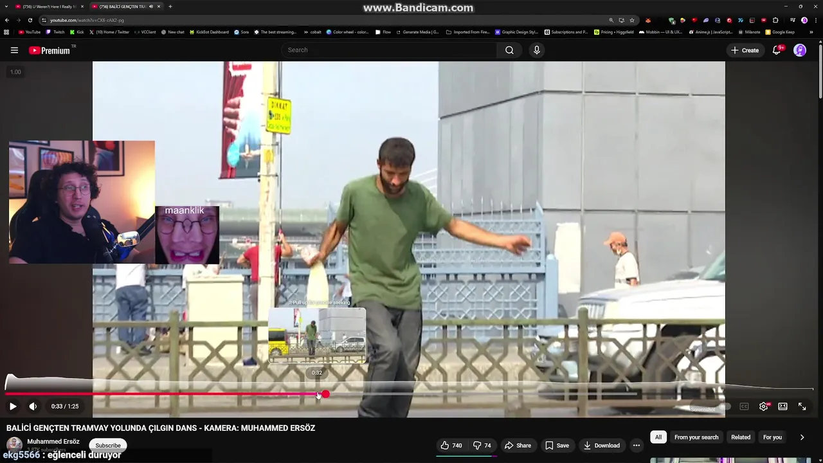Image resolution: width=823 pixels, height=463 pixels.
Task: Open YouTube notifications bell
Action: pyautogui.click(x=777, y=50)
